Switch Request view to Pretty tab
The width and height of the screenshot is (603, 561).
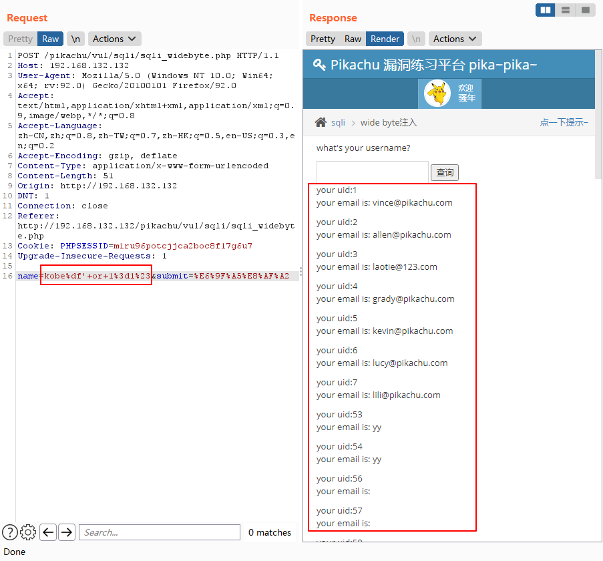click(x=21, y=39)
